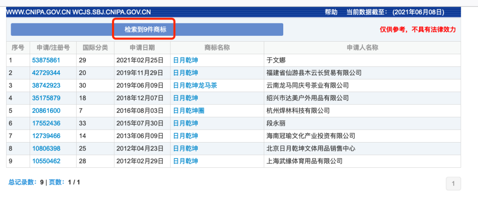Screen dimensions: 478x197
Task: Go to page 1 pagination button
Action: click(453, 184)
